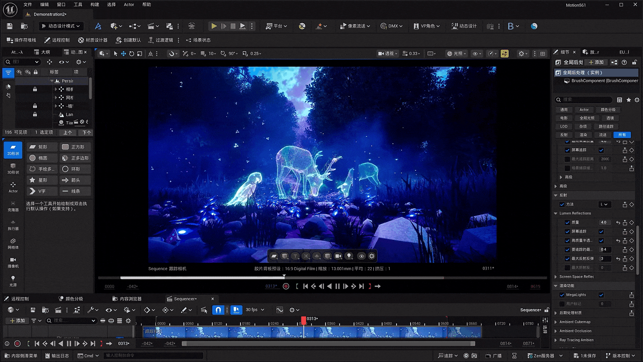Toggle the 方法 override checkbox
This screenshot has height=362, width=643.
tap(562, 204)
